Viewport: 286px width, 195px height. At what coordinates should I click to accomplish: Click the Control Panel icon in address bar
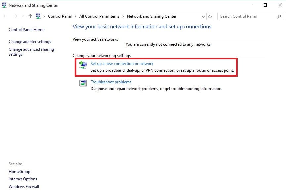pyautogui.click(x=38, y=16)
